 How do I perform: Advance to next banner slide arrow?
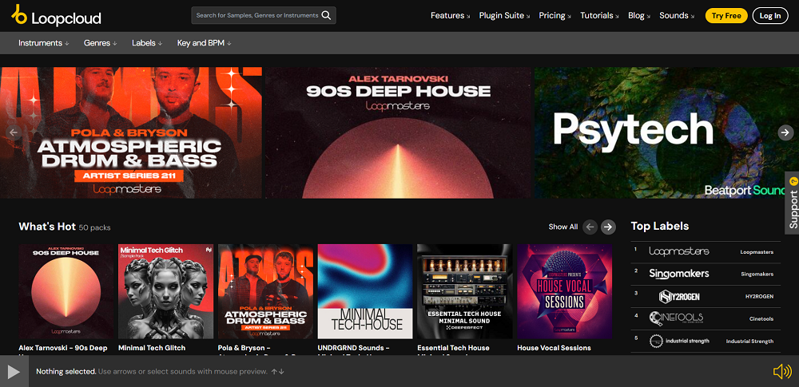tap(785, 132)
